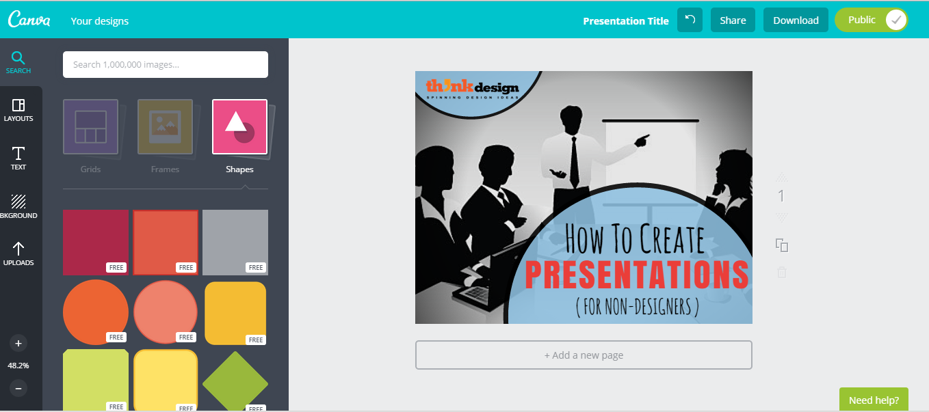Click the undo arrow button
929x412 pixels.
[690, 20]
